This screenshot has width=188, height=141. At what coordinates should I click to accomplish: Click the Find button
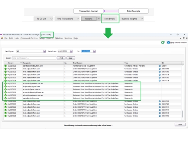(x=61, y=58)
